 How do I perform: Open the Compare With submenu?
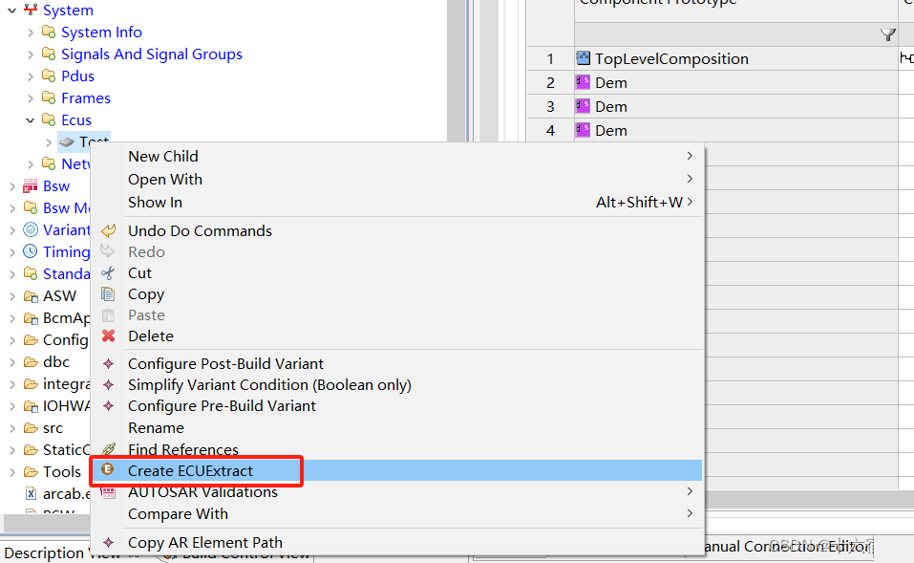tap(178, 513)
